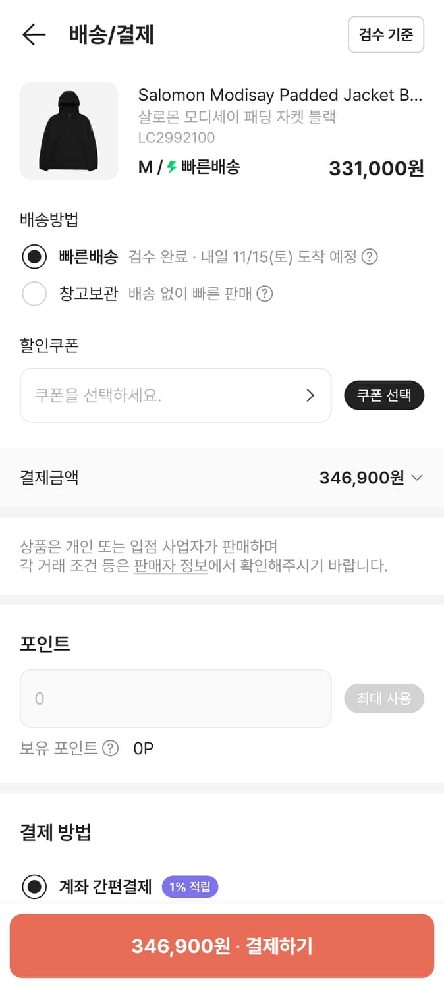Select the 빠른배송 delivery radio option
Viewport: 444px width, 988px height.
pyautogui.click(x=35, y=257)
